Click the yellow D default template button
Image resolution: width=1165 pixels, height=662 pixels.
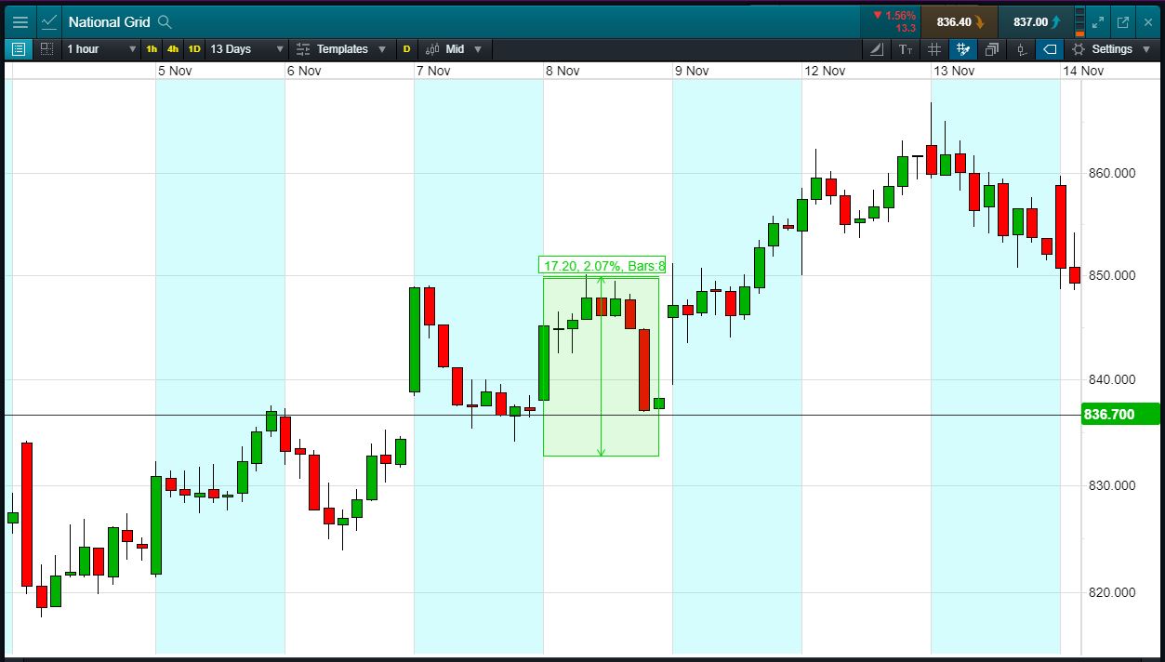click(x=406, y=49)
